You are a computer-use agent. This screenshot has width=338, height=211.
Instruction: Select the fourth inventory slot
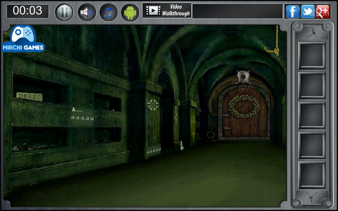pyautogui.click(x=312, y=145)
